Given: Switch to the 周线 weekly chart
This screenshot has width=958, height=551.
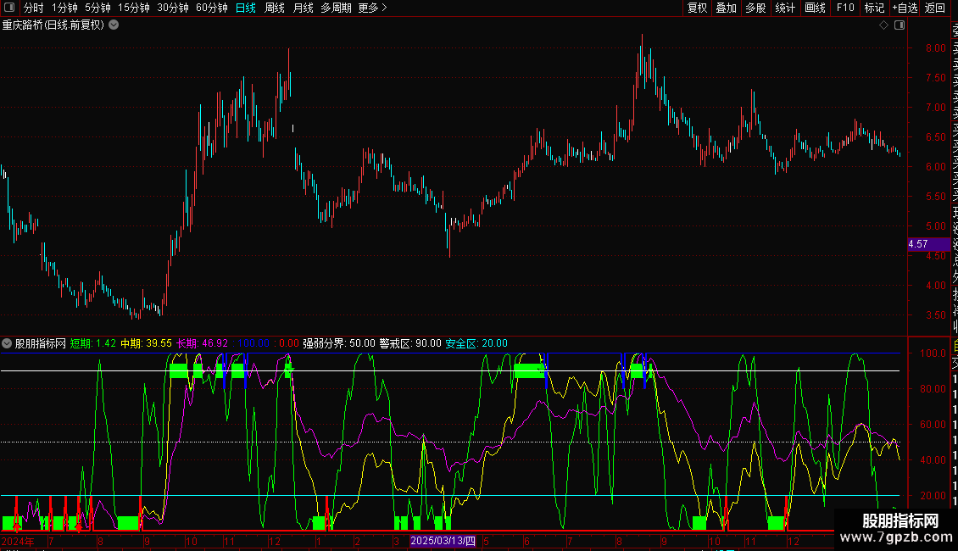Looking at the screenshot, I should 275,8.
